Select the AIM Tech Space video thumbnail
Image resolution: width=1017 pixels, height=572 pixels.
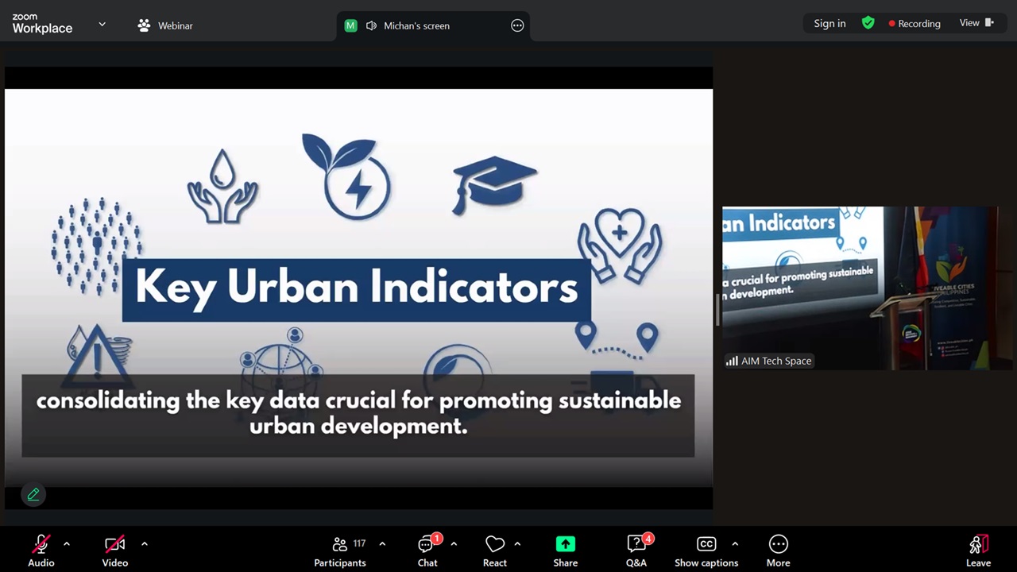[860, 288]
